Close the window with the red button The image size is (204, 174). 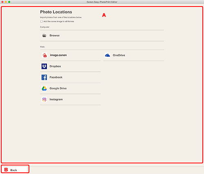coord(2,2)
